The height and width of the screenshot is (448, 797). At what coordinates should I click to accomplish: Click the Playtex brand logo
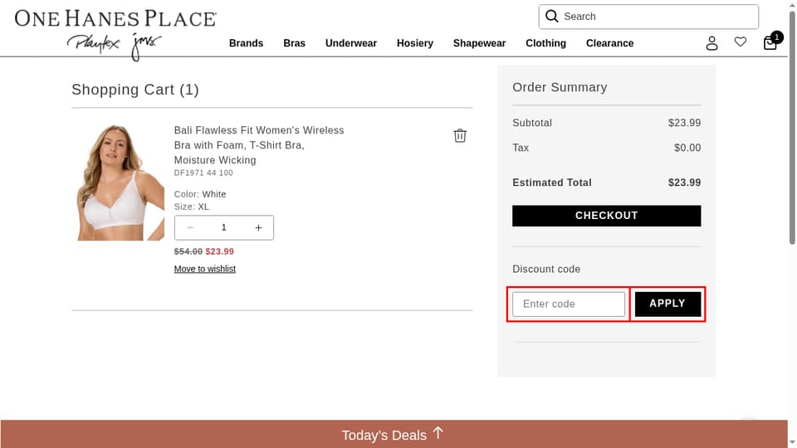(x=94, y=42)
